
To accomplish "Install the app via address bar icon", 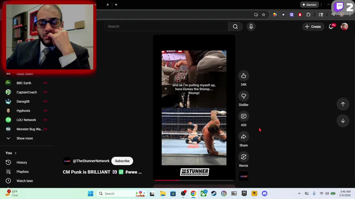I will coord(256,15).
